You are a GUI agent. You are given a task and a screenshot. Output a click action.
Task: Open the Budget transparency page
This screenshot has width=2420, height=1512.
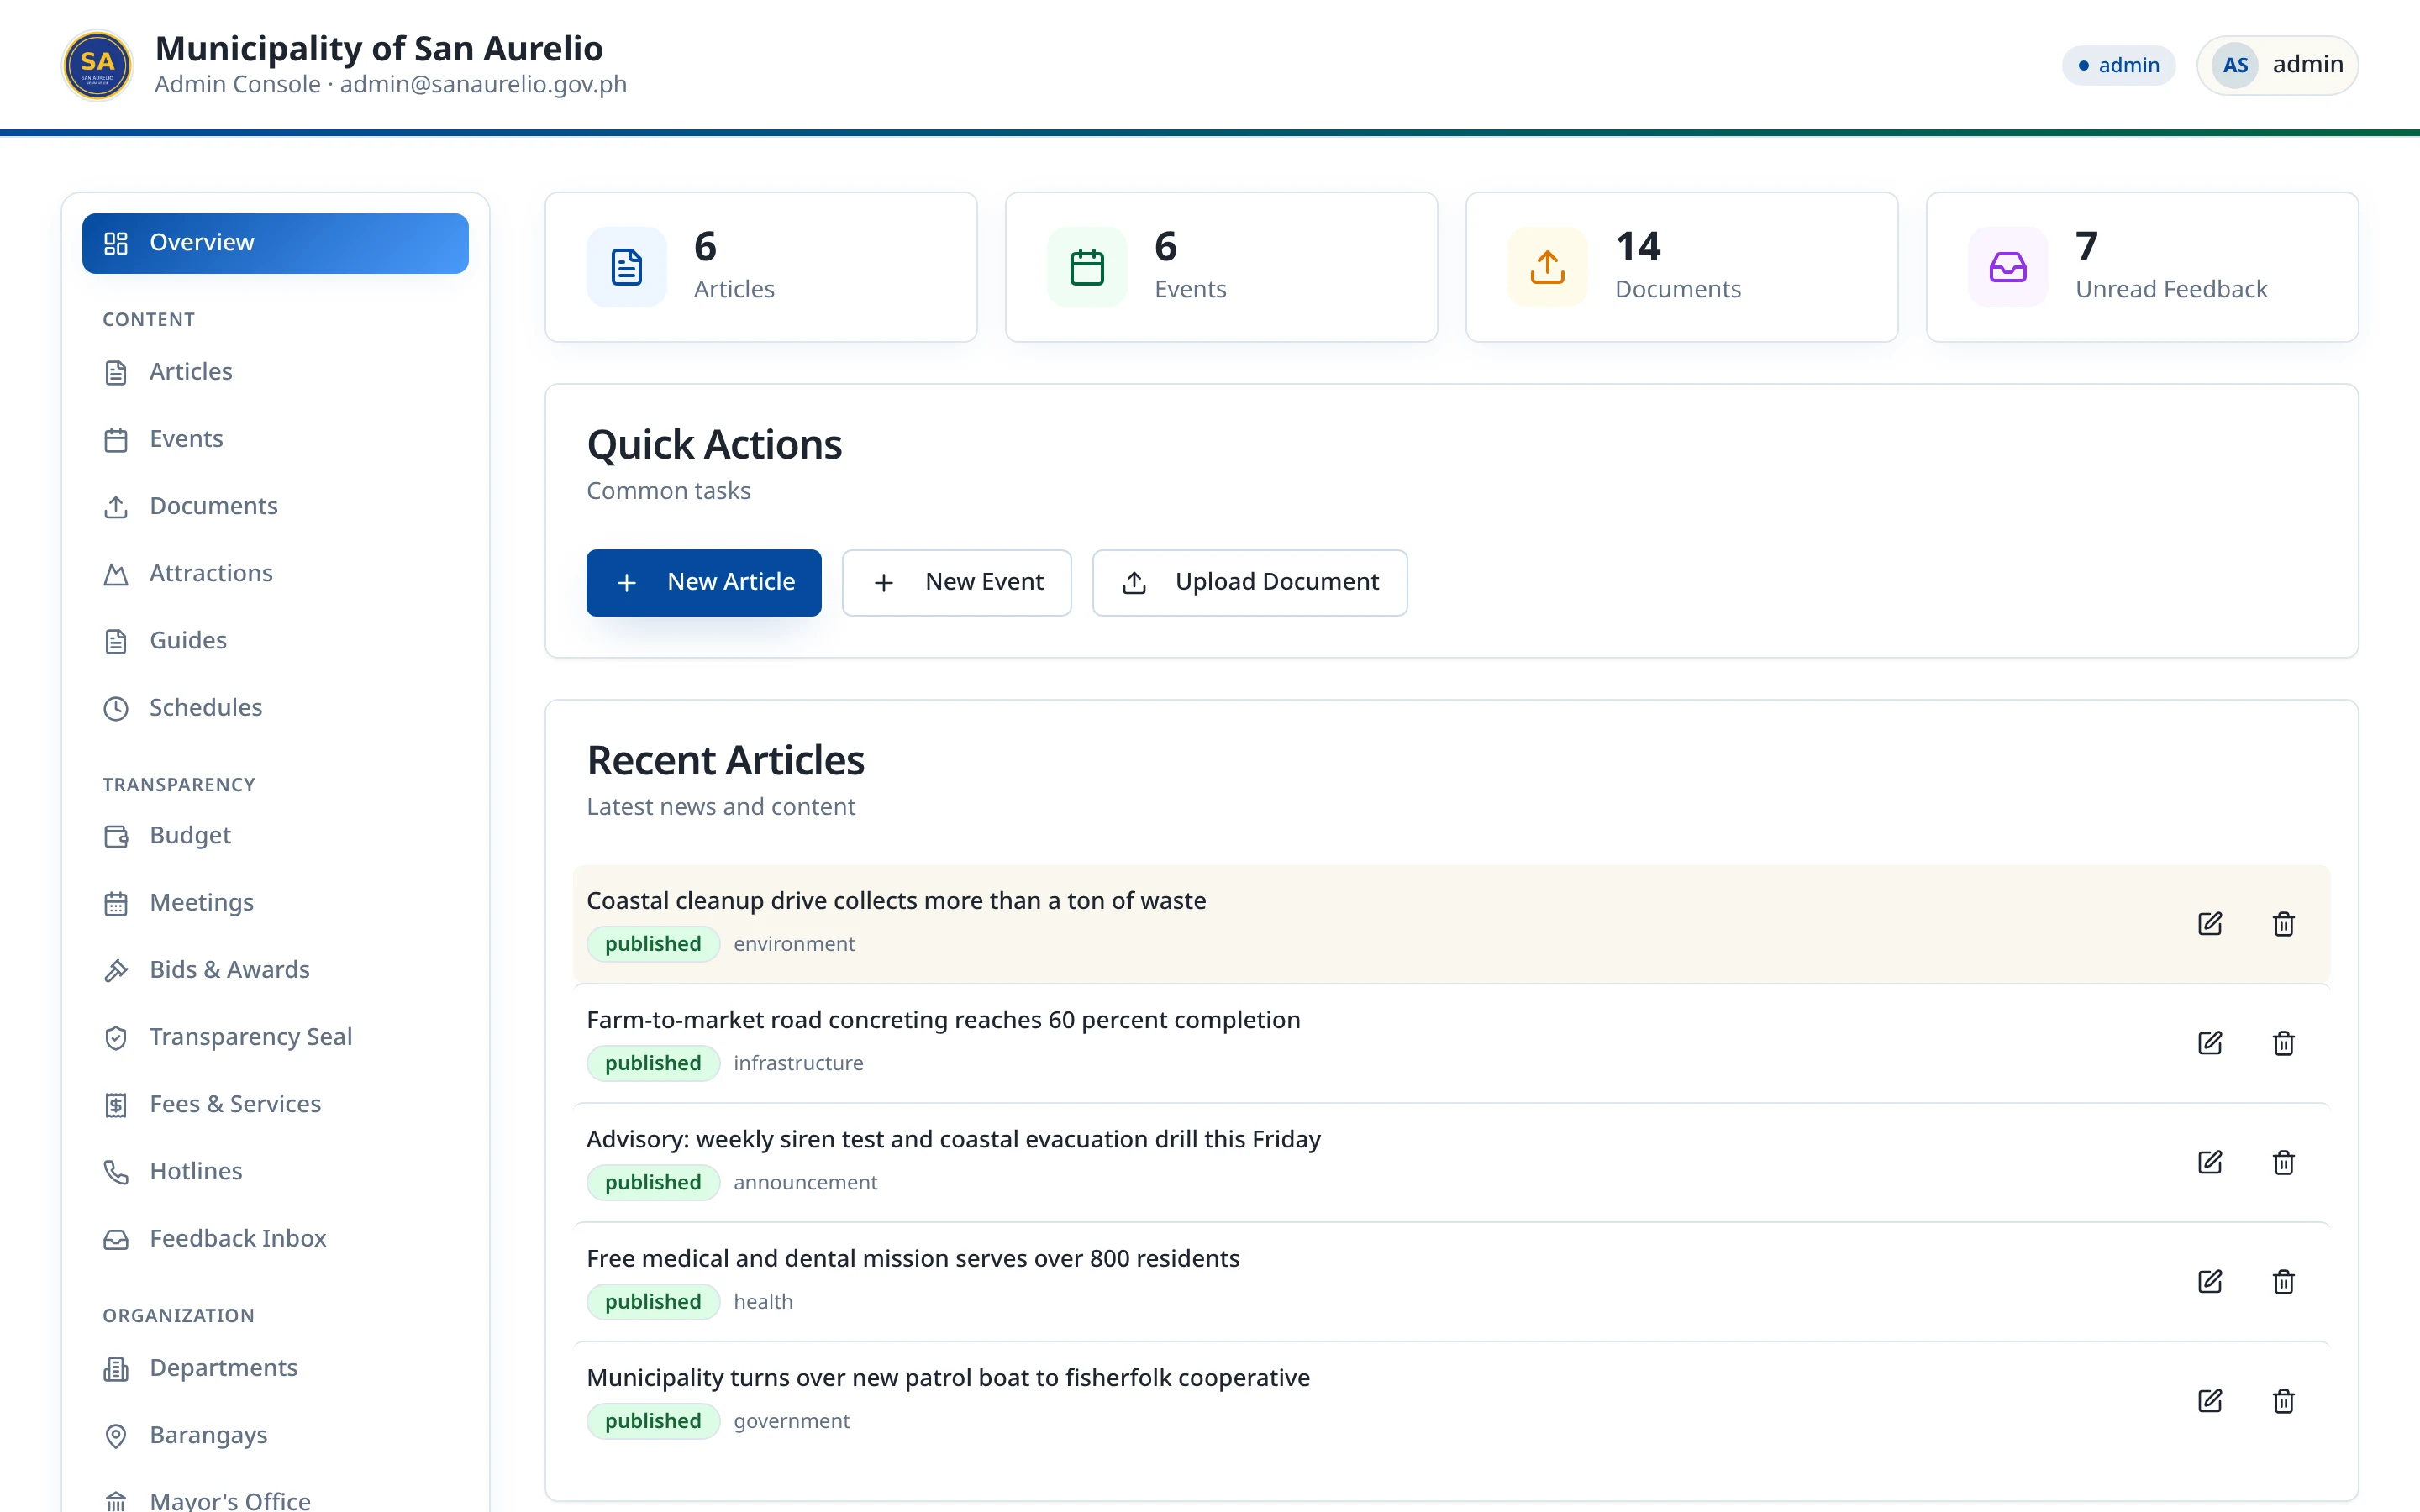coord(275,835)
